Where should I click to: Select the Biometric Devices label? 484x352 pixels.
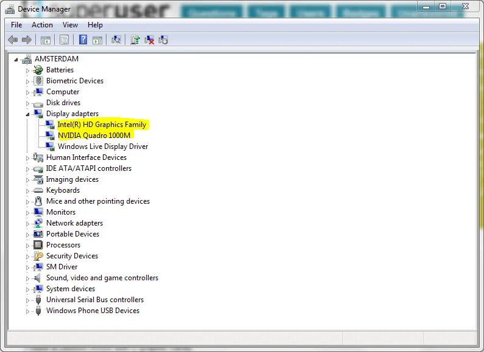coord(75,81)
